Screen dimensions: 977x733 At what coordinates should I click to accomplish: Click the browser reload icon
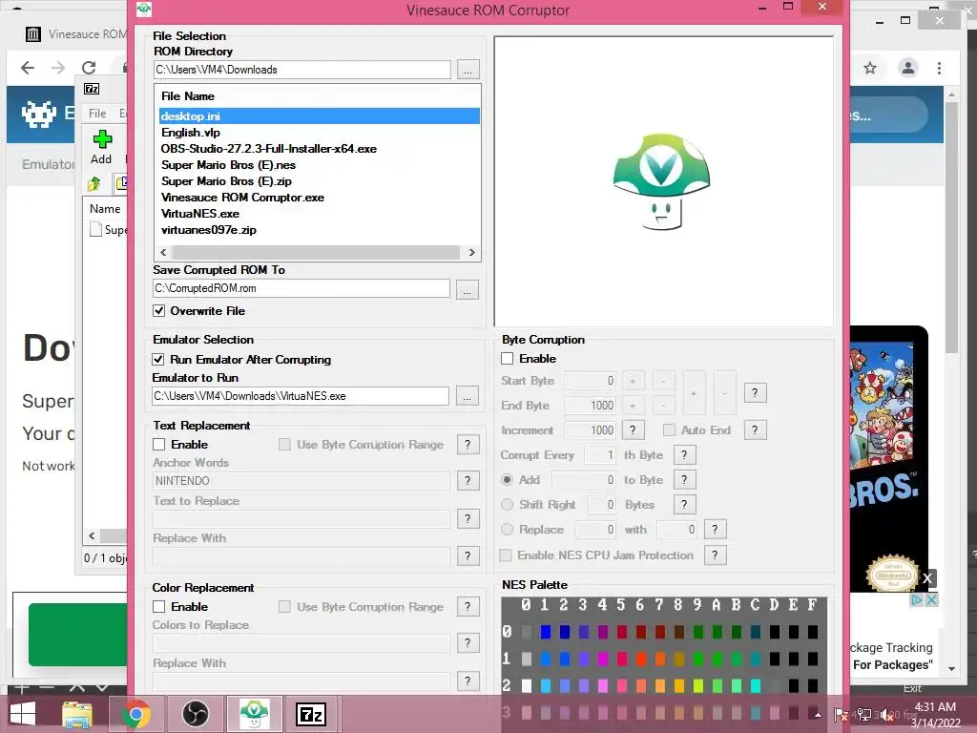[89, 68]
